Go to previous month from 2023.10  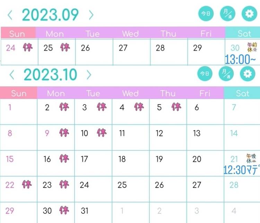[11, 74]
